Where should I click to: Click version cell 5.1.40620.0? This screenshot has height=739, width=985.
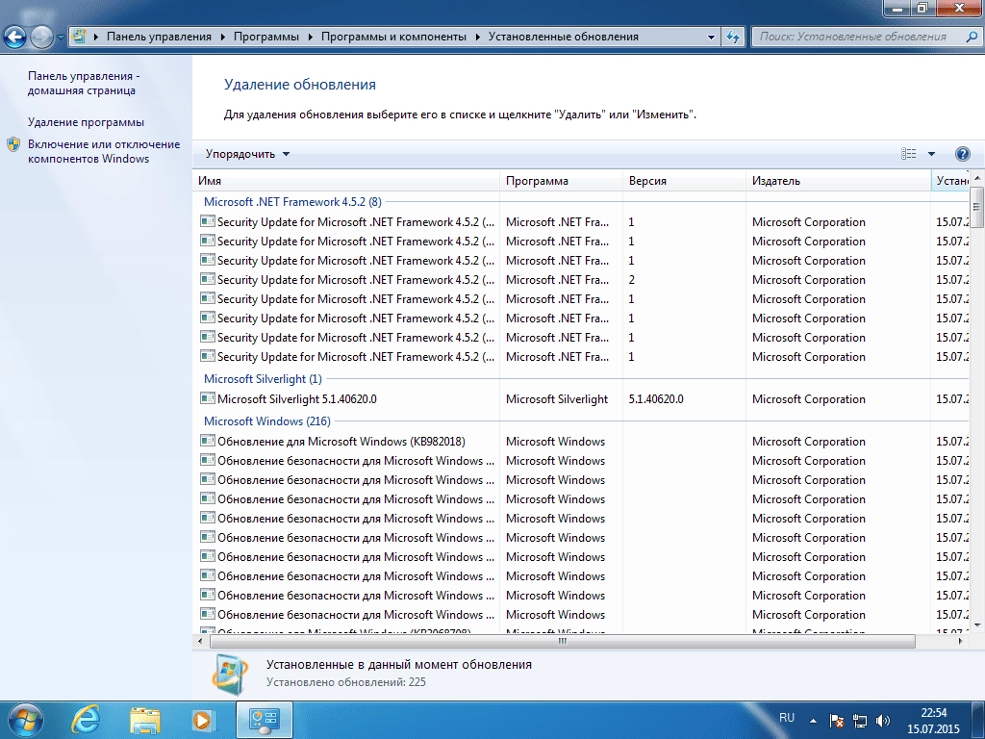click(656, 399)
